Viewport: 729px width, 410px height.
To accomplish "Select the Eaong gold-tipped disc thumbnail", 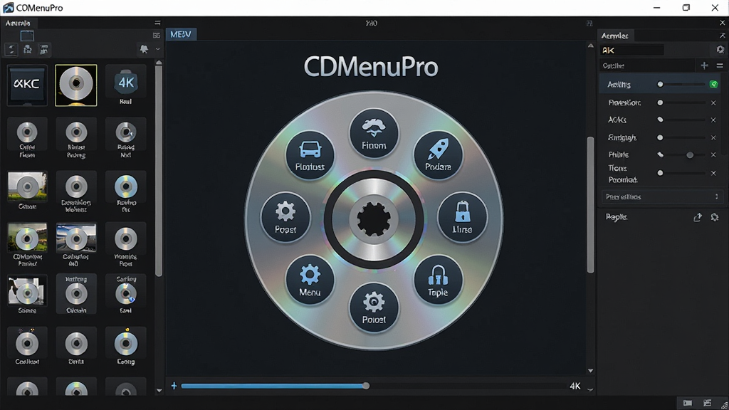I will tap(125, 347).
